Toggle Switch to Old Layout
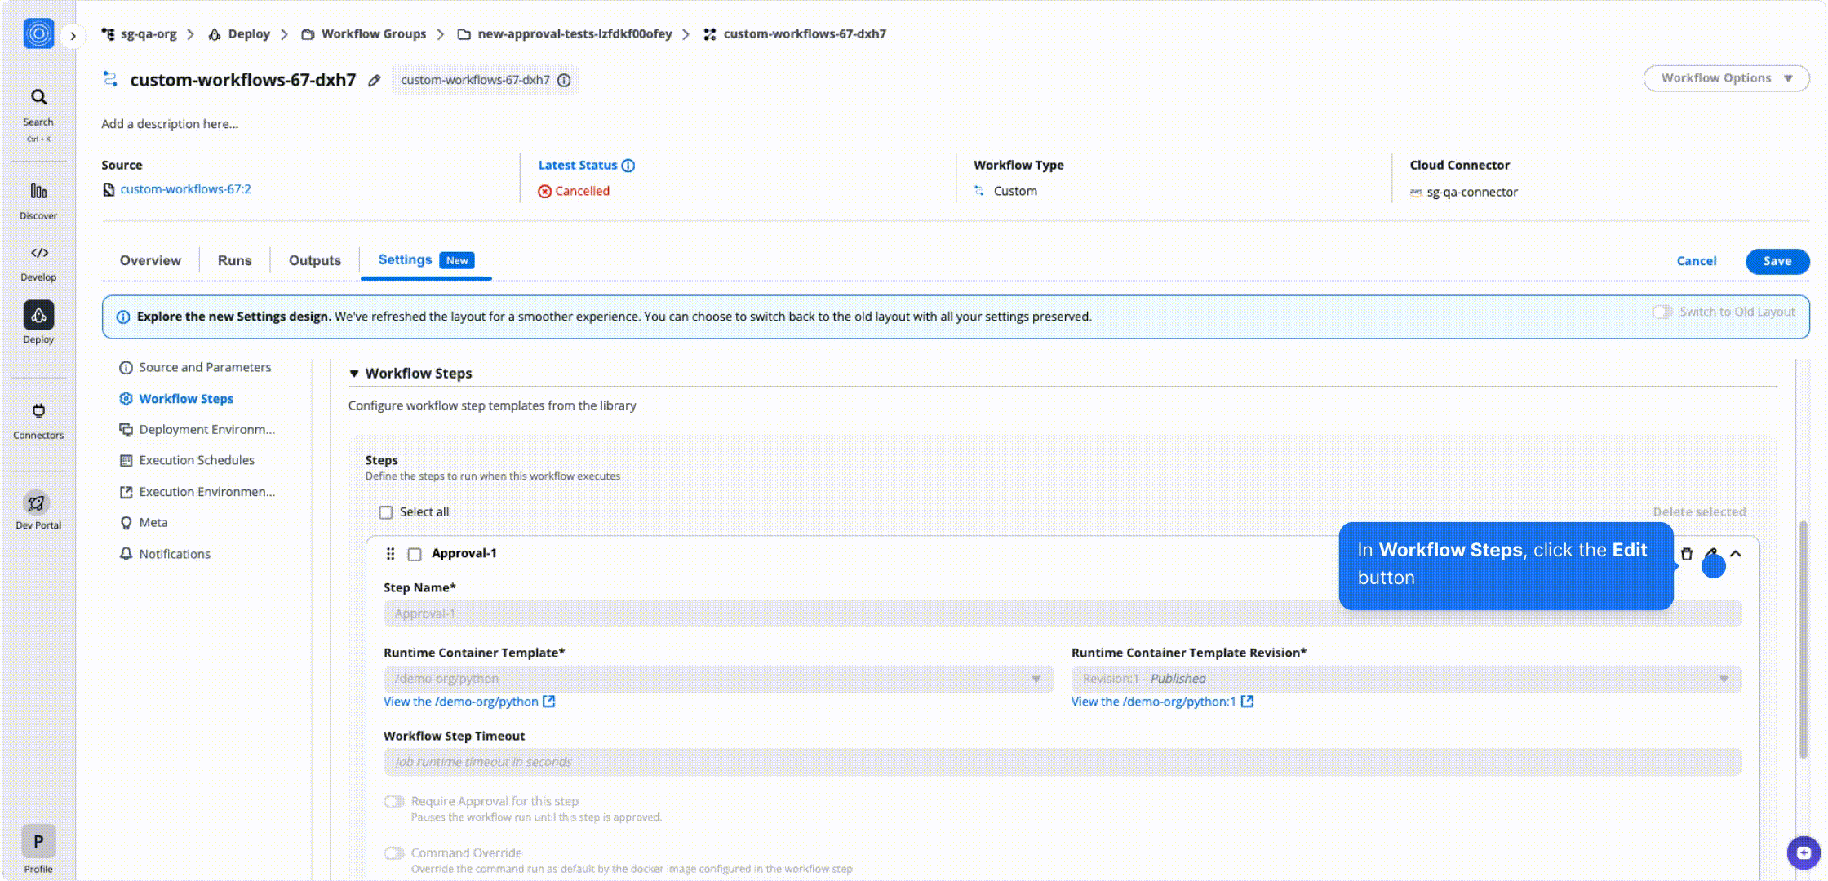1828x881 pixels. [x=1662, y=312]
